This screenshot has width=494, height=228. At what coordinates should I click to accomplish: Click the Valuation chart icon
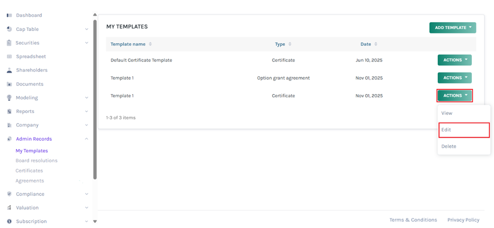9,208
